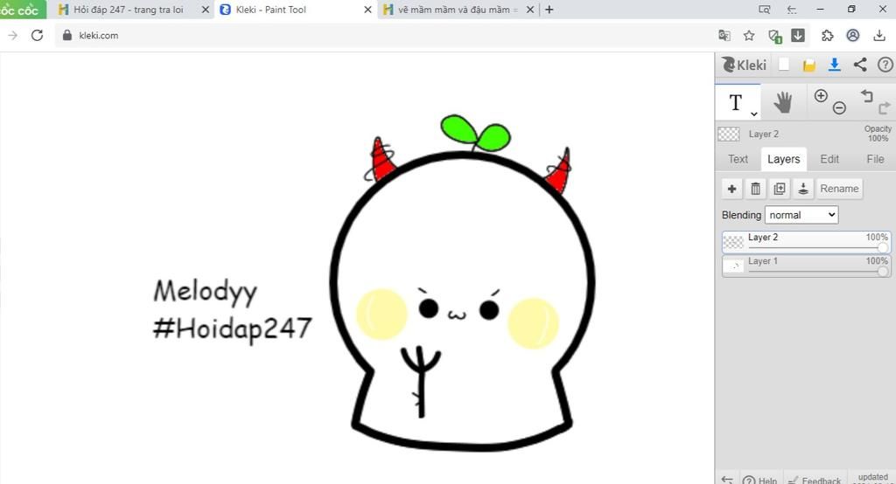Image resolution: width=896 pixels, height=484 pixels.
Task: Zoom out with the minus magnifier
Action: [839, 107]
